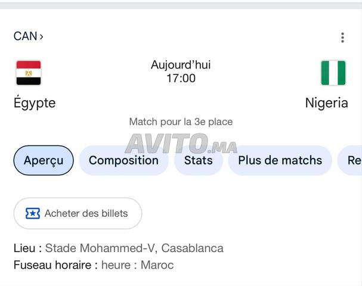
Task: Click the 17:00 kickoff time
Action: click(x=181, y=78)
